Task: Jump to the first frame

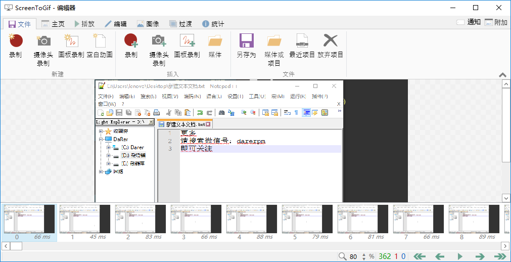Action: coord(420,256)
